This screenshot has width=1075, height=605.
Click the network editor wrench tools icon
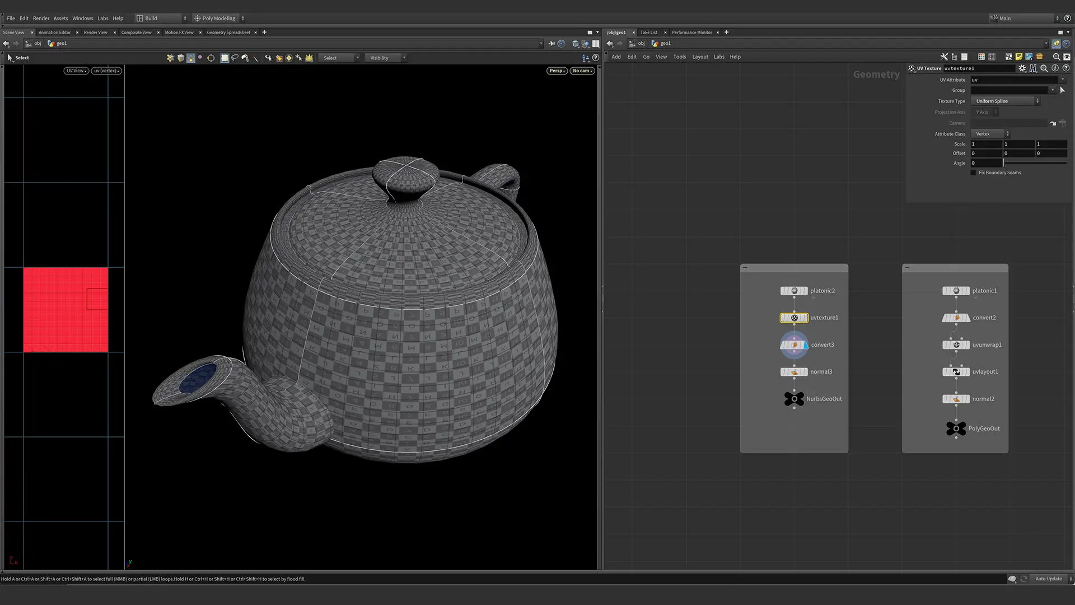(x=944, y=57)
